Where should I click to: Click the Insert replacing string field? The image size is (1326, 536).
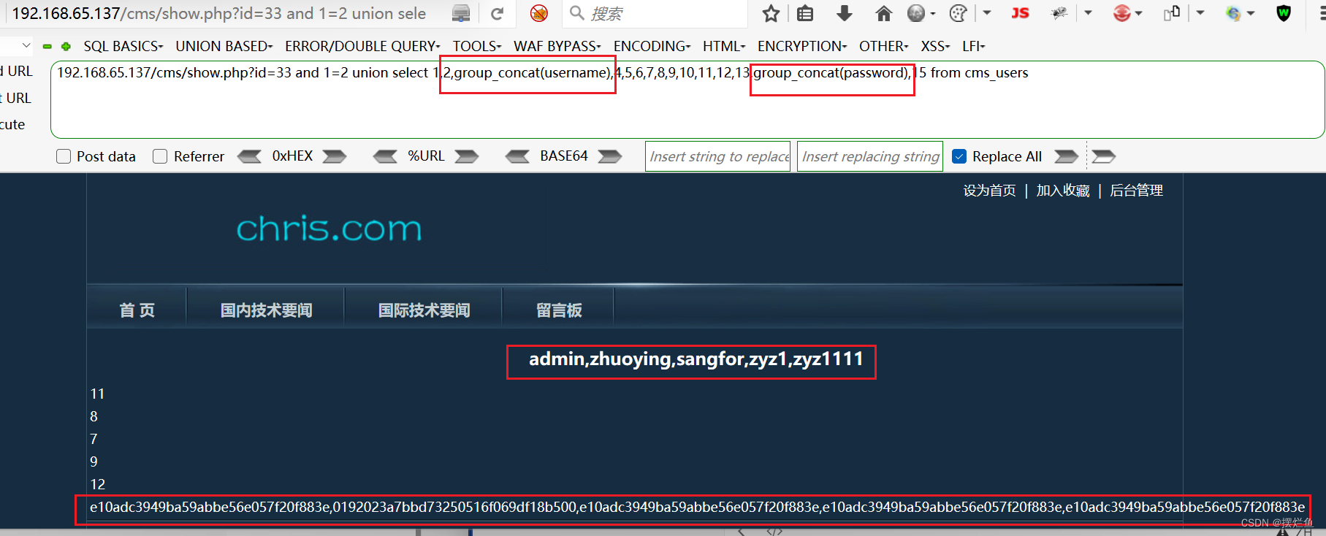(870, 156)
